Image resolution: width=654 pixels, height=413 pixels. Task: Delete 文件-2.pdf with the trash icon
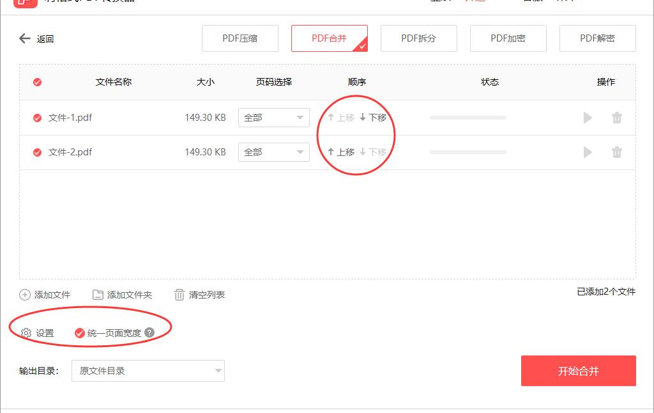click(617, 152)
